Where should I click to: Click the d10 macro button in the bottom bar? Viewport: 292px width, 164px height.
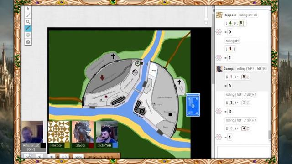(x=64, y=157)
